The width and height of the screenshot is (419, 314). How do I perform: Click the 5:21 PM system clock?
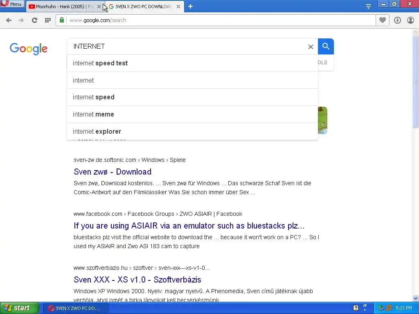pyautogui.click(x=404, y=308)
